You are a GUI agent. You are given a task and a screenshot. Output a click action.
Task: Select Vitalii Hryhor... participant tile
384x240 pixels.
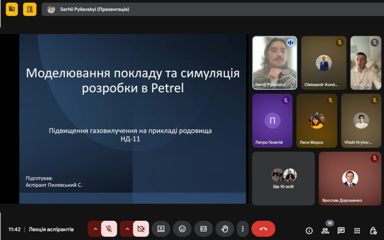(x=361, y=121)
